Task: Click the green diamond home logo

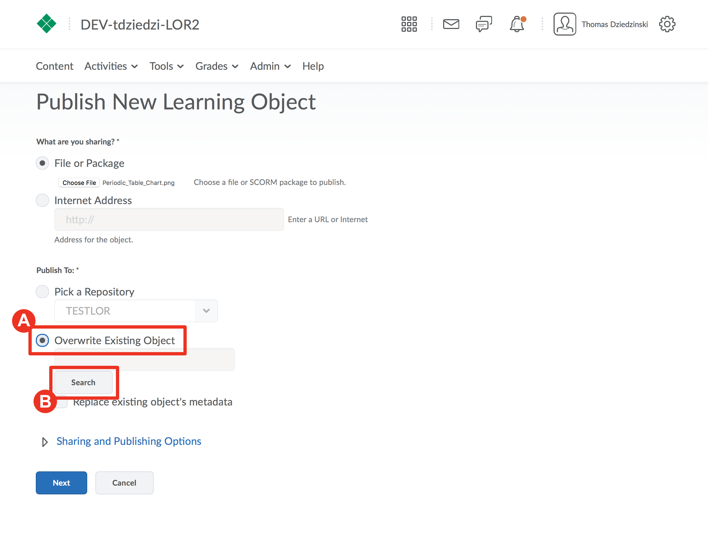Action: point(46,24)
